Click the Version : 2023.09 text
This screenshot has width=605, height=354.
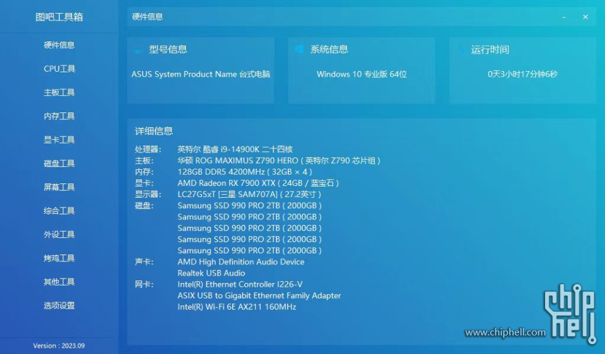(59, 346)
